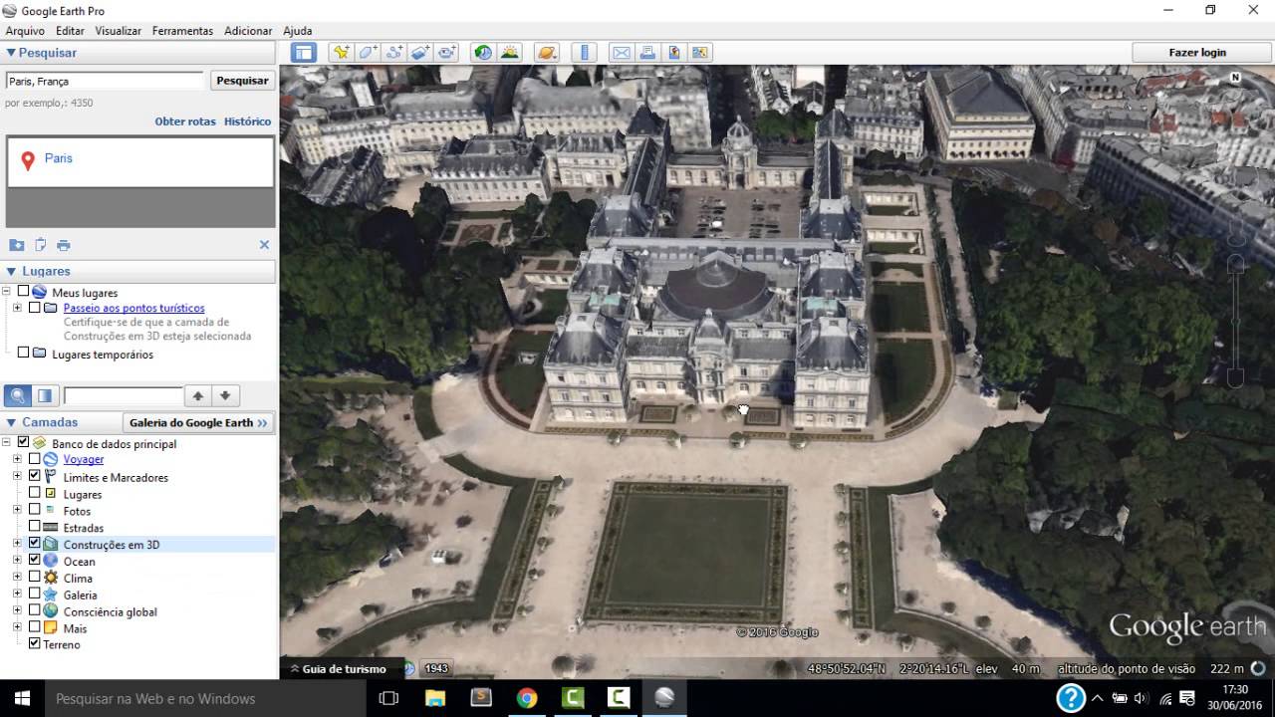The height and width of the screenshot is (717, 1275).
Task: Open the help question mark in tray
Action: pyautogui.click(x=1071, y=698)
